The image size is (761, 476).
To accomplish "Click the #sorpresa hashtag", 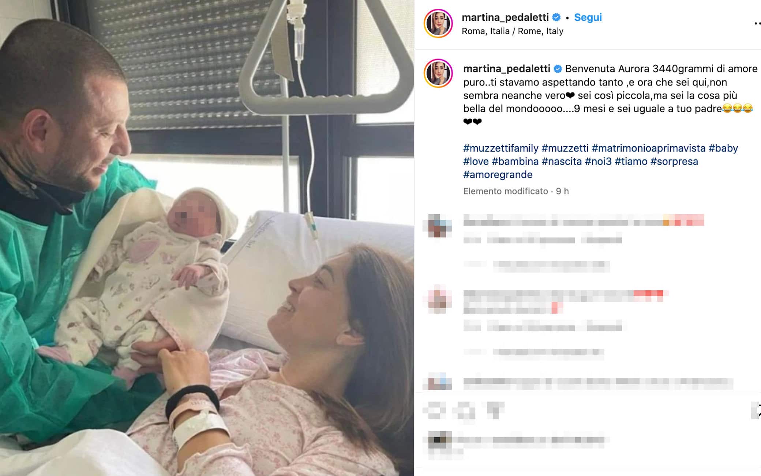I will click(x=674, y=161).
